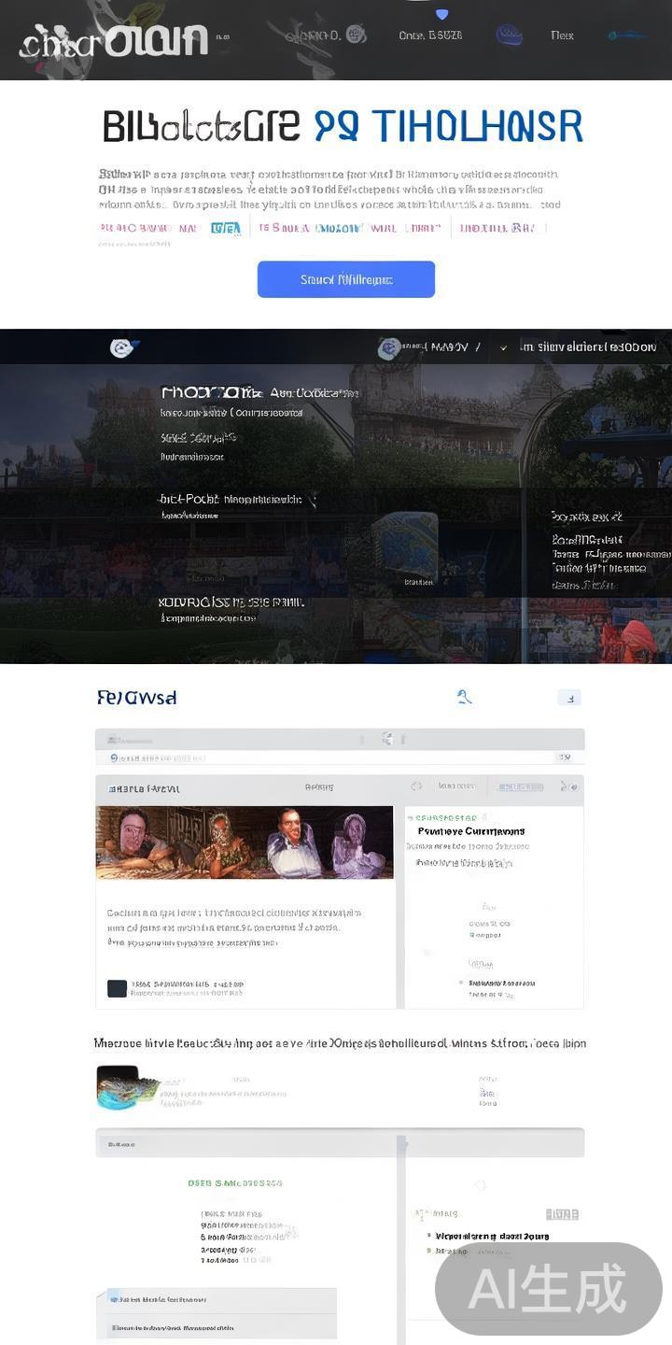Click the small square icon right of search
This screenshot has height=1345, width=672.
point(568,698)
